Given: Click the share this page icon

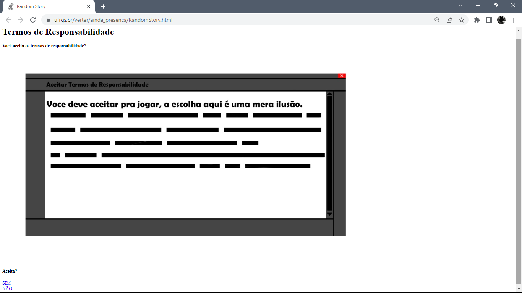Looking at the screenshot, I should coord(449,20).
